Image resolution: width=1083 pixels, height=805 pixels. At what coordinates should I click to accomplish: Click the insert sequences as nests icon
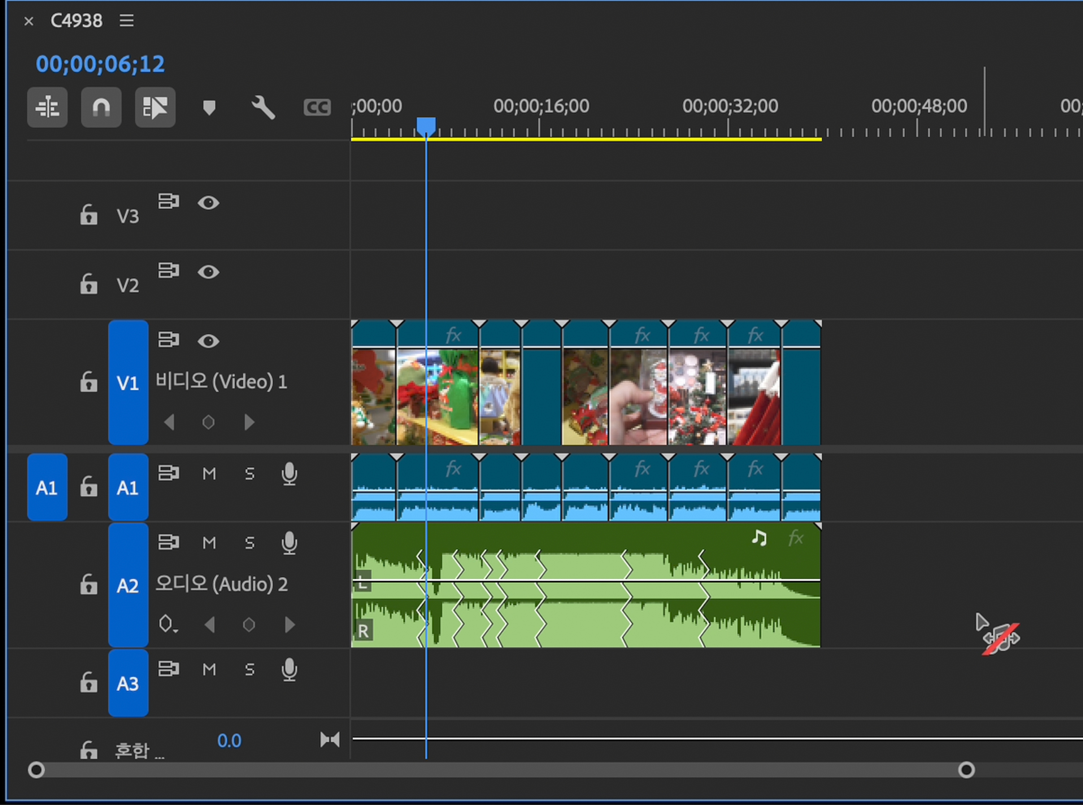click(x=47, y=107)
